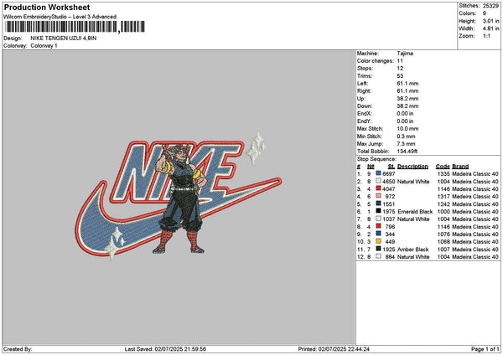This screenshot has width=503, height=355.
Task: Click the N# column header
Action: click(371, 167)
